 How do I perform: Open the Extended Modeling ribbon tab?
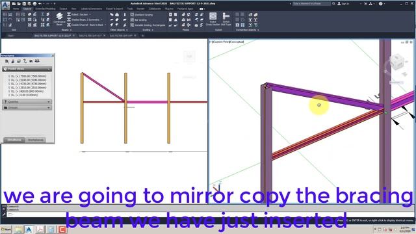[x=45, y=8]
